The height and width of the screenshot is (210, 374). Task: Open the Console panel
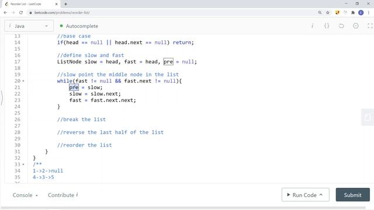[x=25, y=195]
